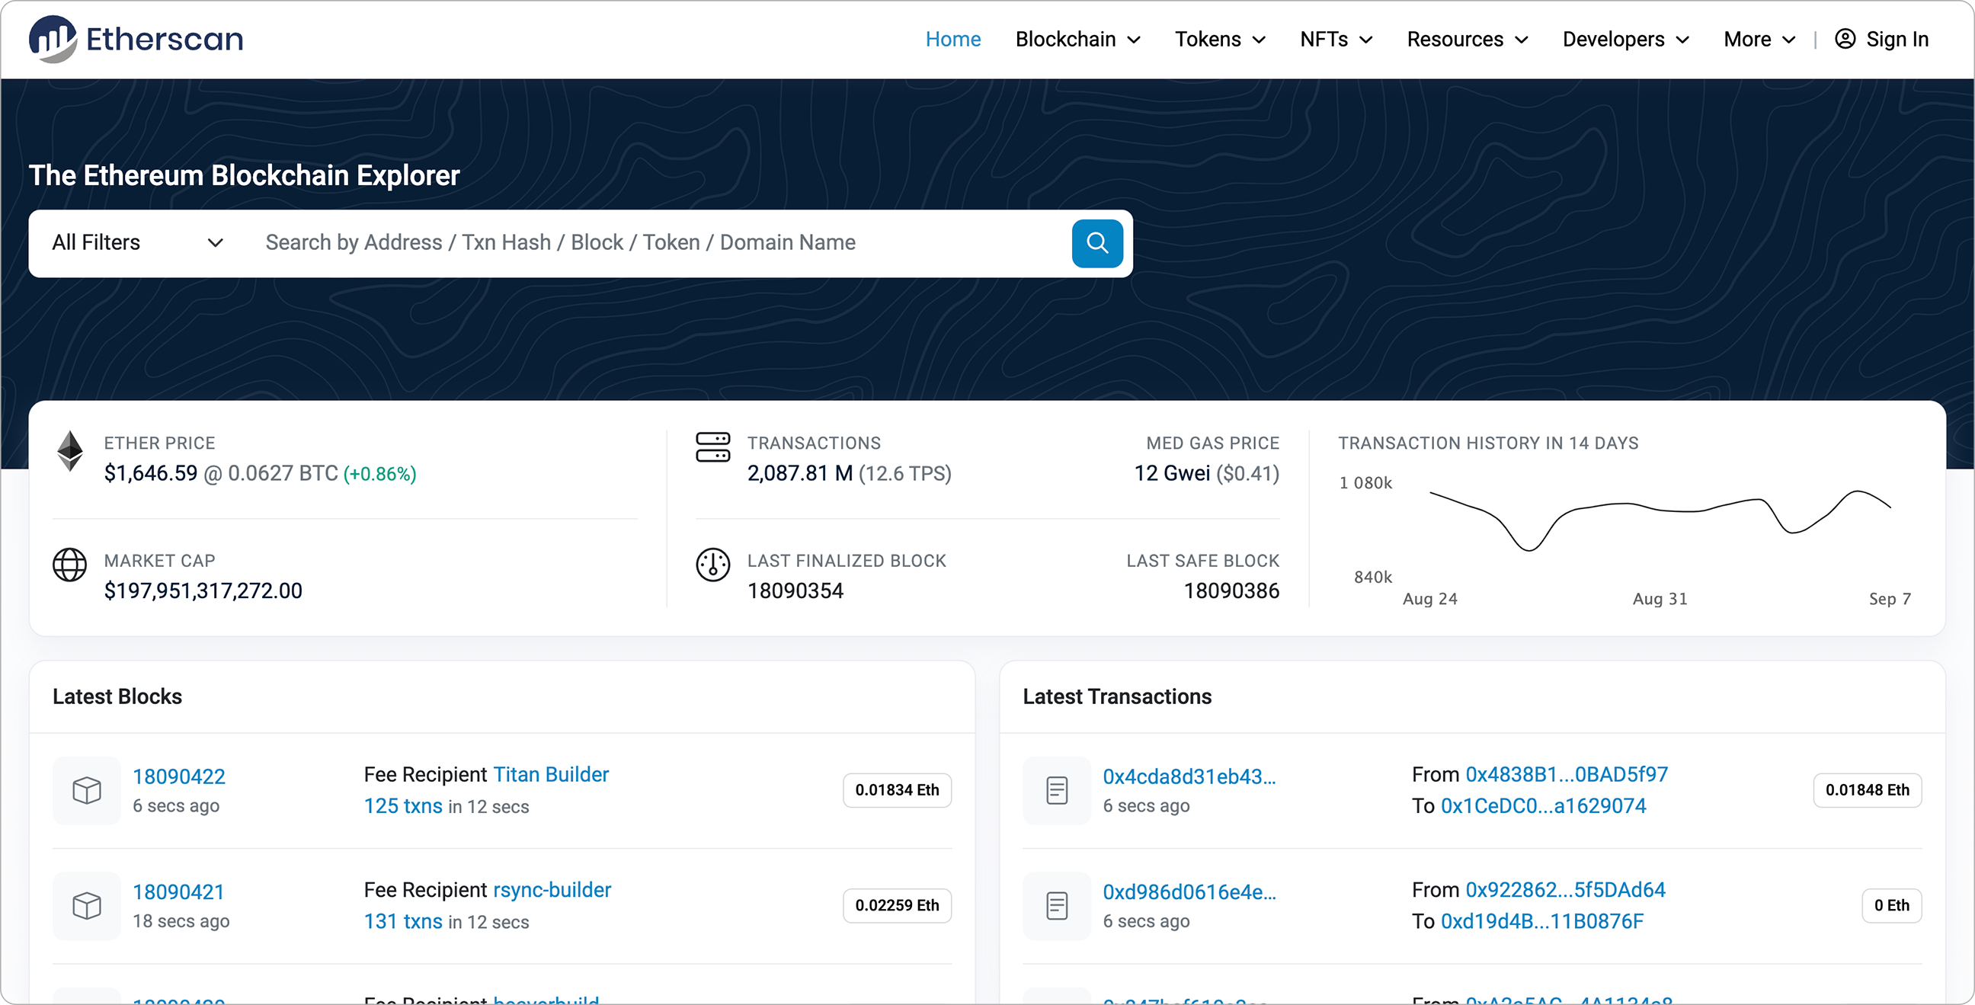Click the Sign In user icon
1975x1005 pixels.
pyautogui.click(x=1845, y=39)
